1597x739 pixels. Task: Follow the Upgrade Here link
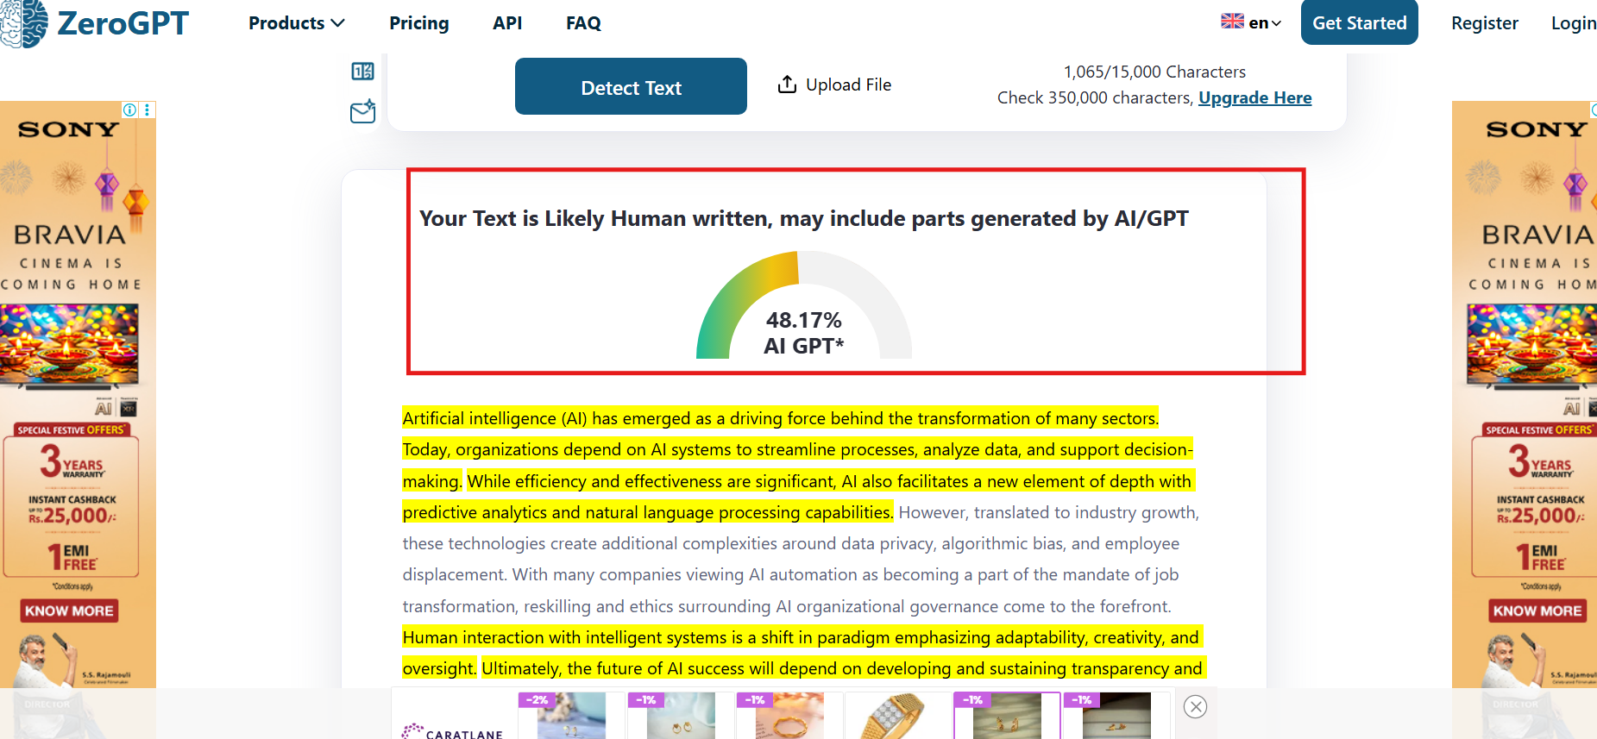[1254, 98]
